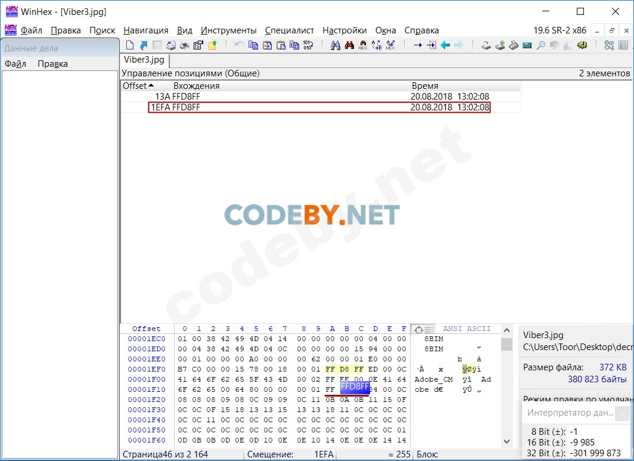Click the Open file arrow icon
634x461 pixels.
point(144,45)
